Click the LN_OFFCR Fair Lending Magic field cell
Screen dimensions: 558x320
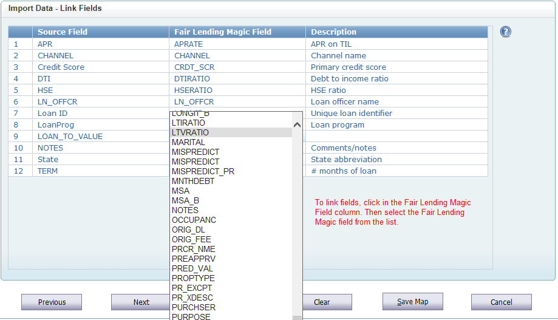click(x=237, y=102)
